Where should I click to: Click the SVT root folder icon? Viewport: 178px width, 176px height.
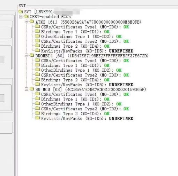[21, 11]
